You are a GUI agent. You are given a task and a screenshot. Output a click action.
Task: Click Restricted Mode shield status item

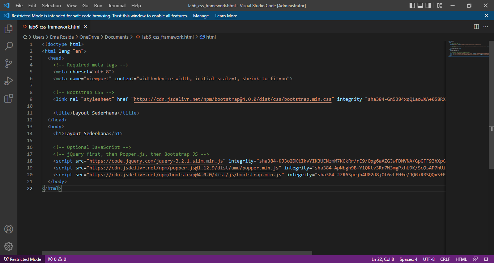(x=22, y=259)
